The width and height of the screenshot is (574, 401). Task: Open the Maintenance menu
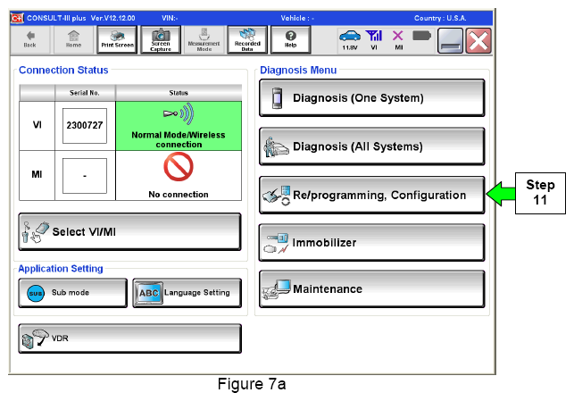tap(371, 289)
